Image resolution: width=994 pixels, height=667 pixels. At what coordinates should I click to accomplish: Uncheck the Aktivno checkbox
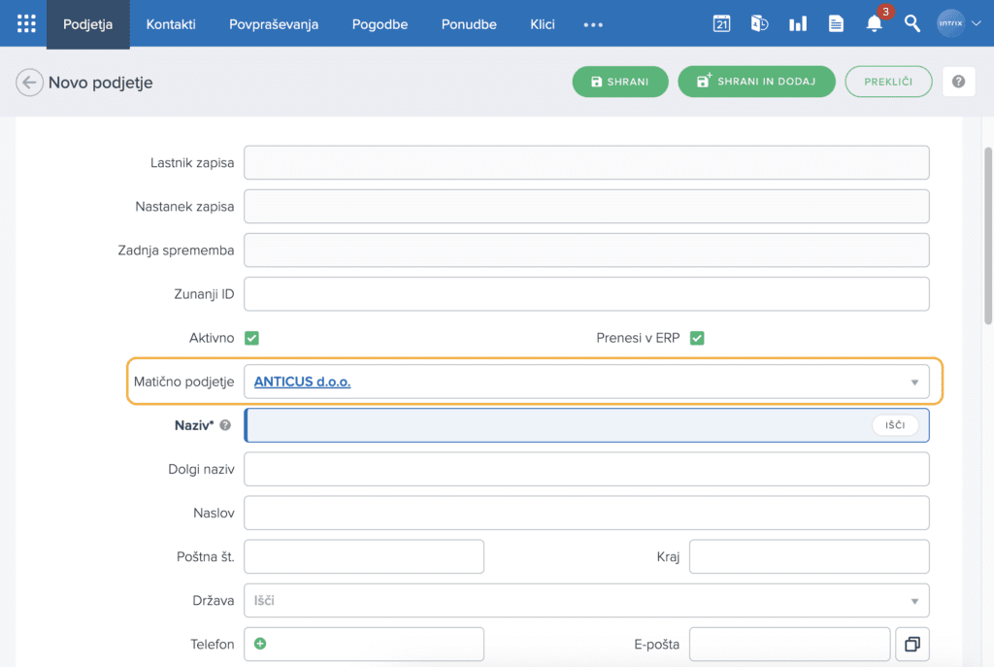[251, 338]
